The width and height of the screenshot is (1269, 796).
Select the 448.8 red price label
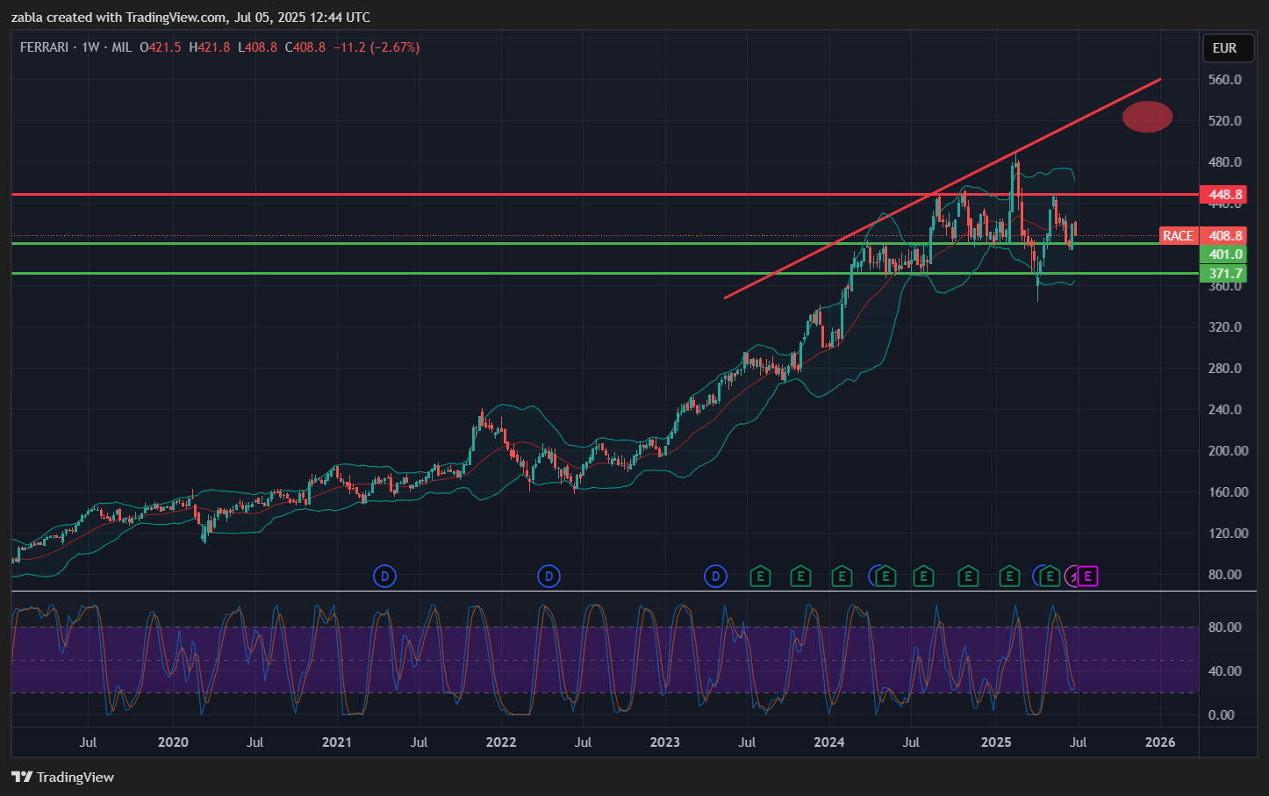point(1225,195)
